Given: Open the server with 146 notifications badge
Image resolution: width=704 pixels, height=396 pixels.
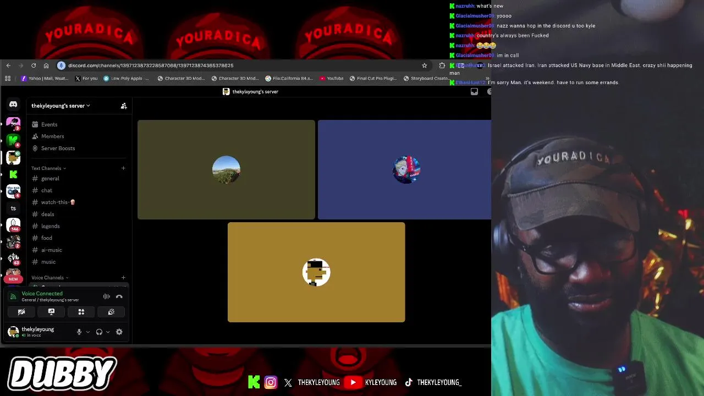Looking at the screenshot, I should pyautogui.click(x=13, y=225).
